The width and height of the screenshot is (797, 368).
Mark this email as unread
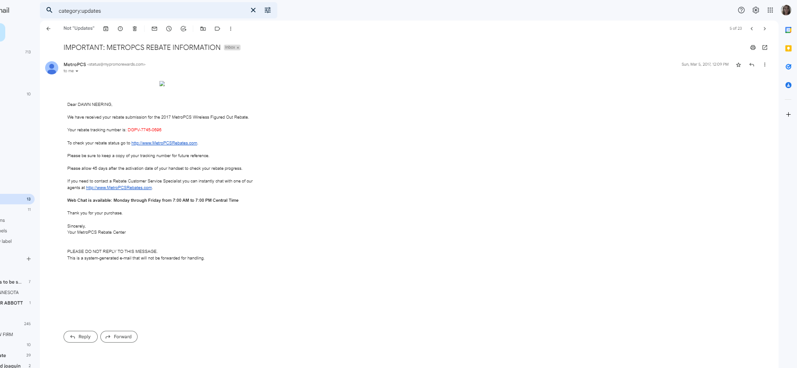[154, 29]
